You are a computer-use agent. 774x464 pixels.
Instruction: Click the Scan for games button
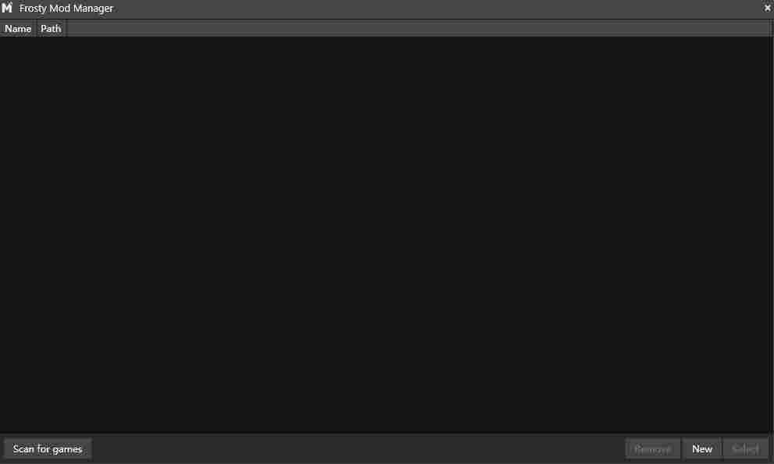pos(48,449)
